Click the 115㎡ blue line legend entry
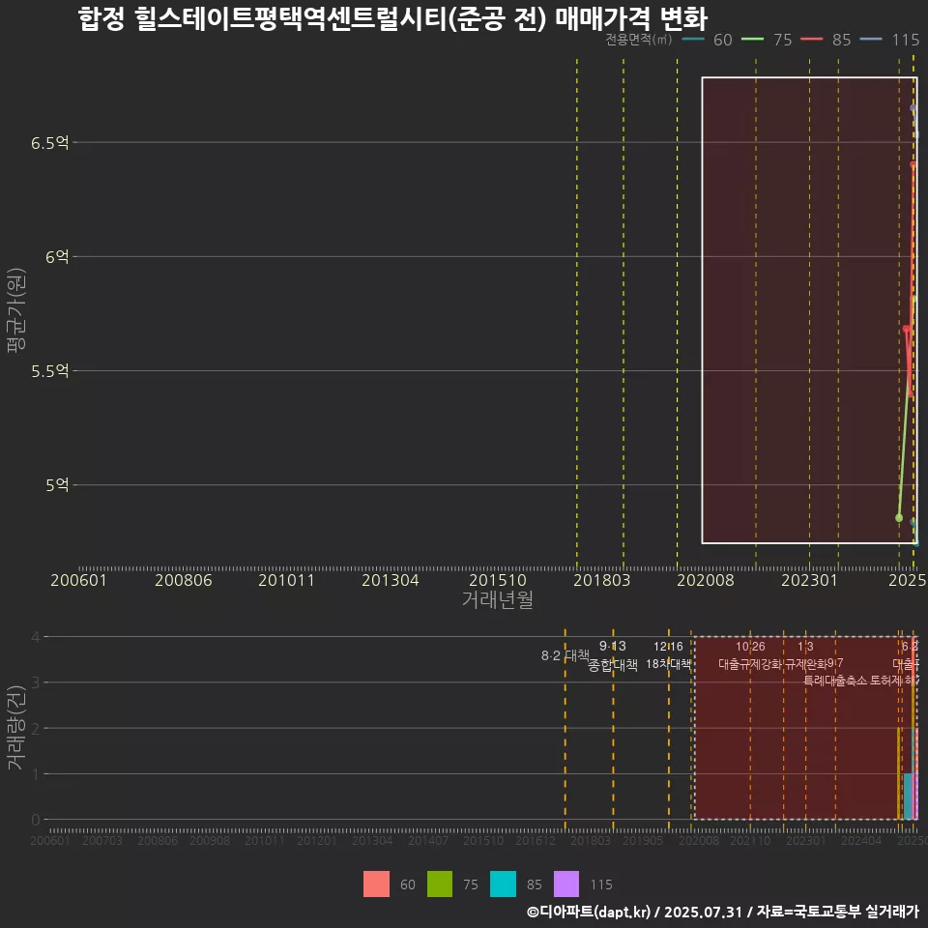 point(889,40)
